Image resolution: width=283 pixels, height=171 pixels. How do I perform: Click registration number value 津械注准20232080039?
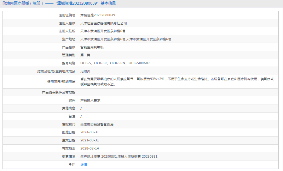(98, 15)
